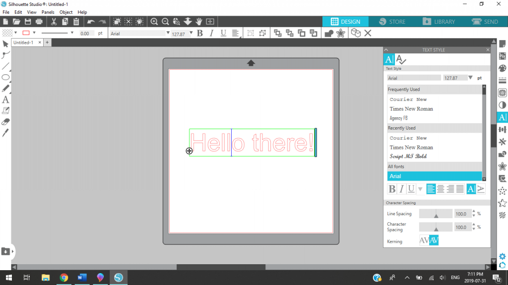This screenshot has width=508, height=285.
Task: Select the Knife tool
Action: (x=5, y=133)
